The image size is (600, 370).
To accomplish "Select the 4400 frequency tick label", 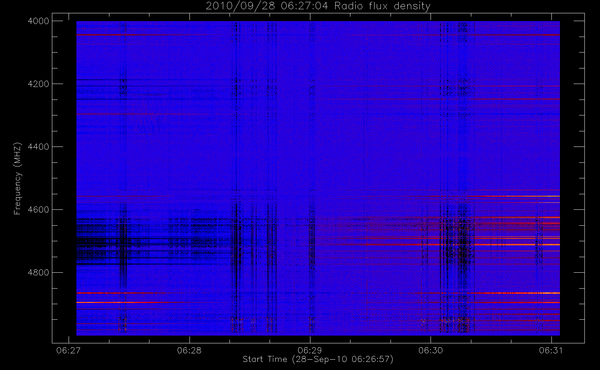I will click(39, 147).
